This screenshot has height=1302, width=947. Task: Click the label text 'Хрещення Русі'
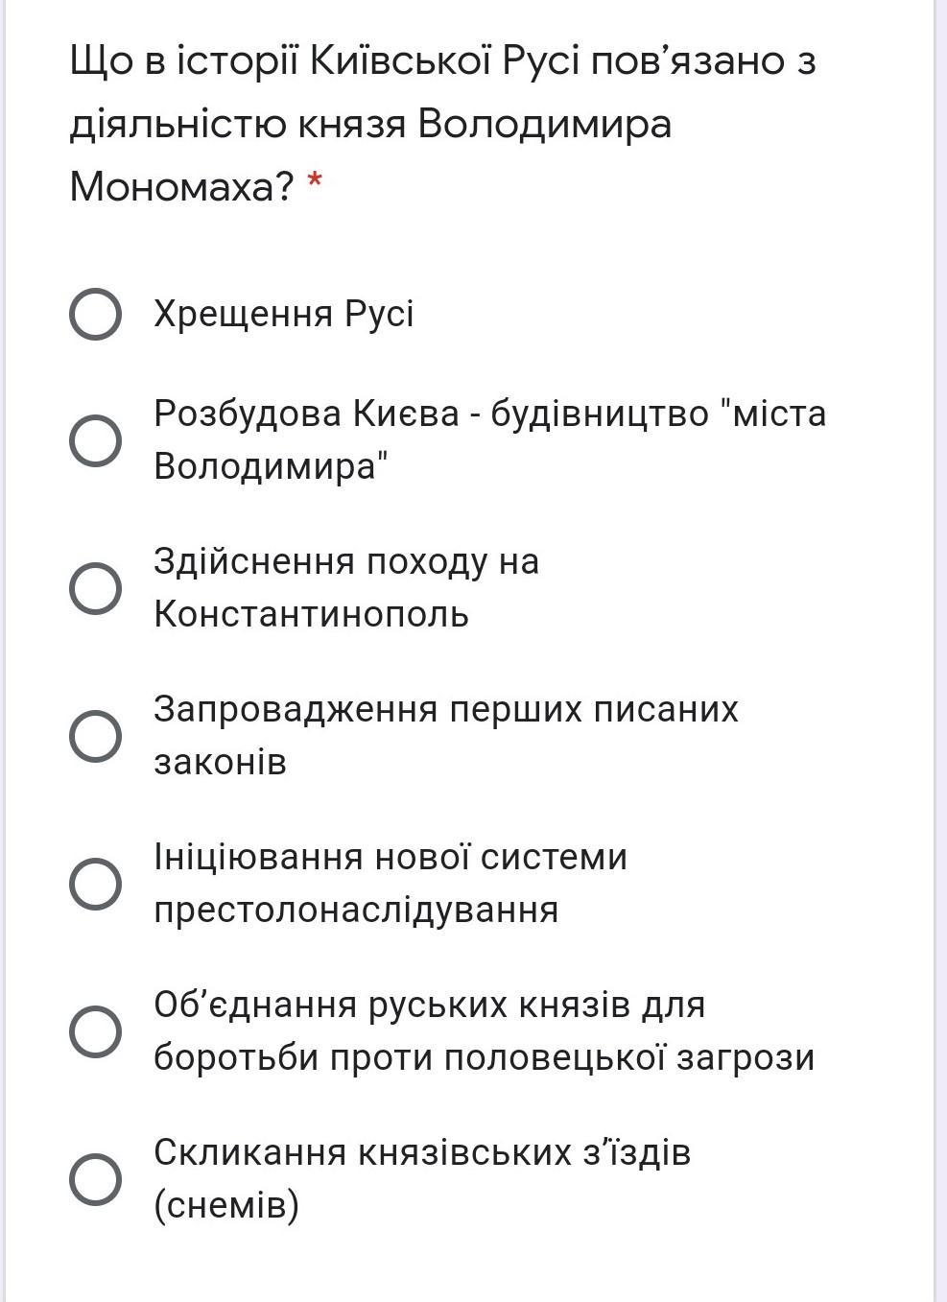(x=284, y=314)
